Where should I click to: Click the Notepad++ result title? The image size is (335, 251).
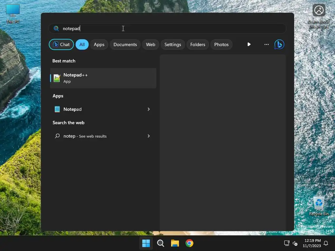(76, 75)
